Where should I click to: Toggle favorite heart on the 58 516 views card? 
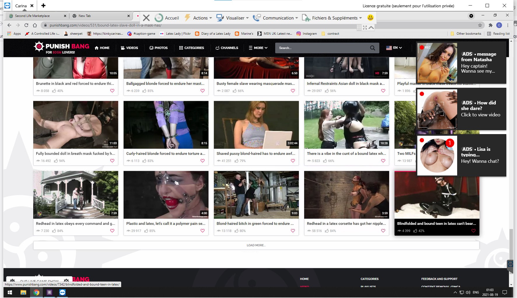pyautogui.click(x=383, y=231)
